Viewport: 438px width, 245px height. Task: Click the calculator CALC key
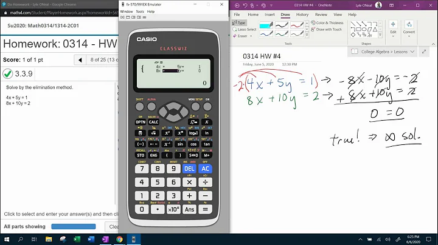pyautogui.click(x=154, y=122)
